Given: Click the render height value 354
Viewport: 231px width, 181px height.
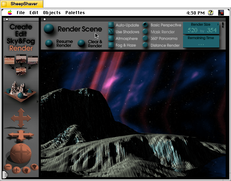Looking at the screenshot, I should (x=212, y=30).
